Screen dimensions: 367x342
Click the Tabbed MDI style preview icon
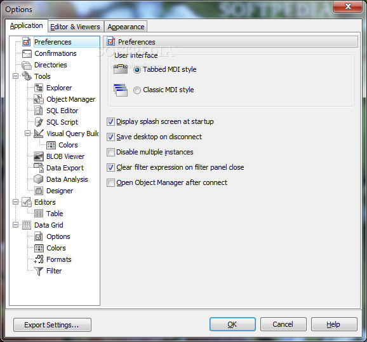121,69
